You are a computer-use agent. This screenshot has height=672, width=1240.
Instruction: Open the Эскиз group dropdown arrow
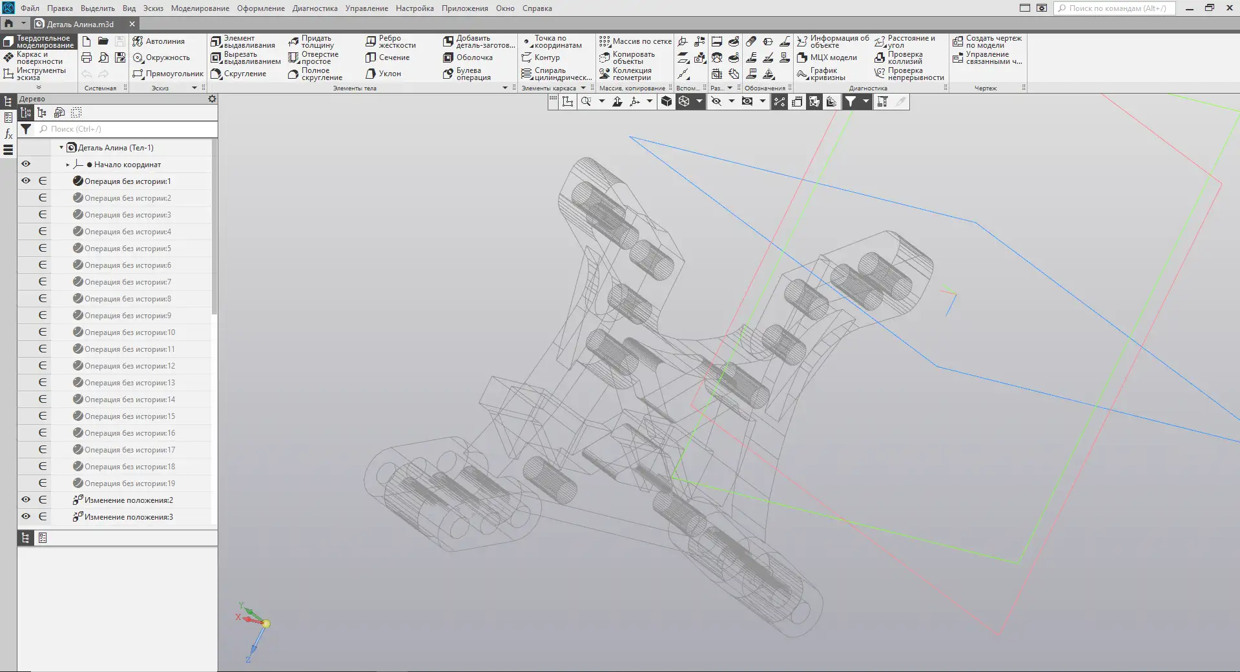click(x=194, y=88)
